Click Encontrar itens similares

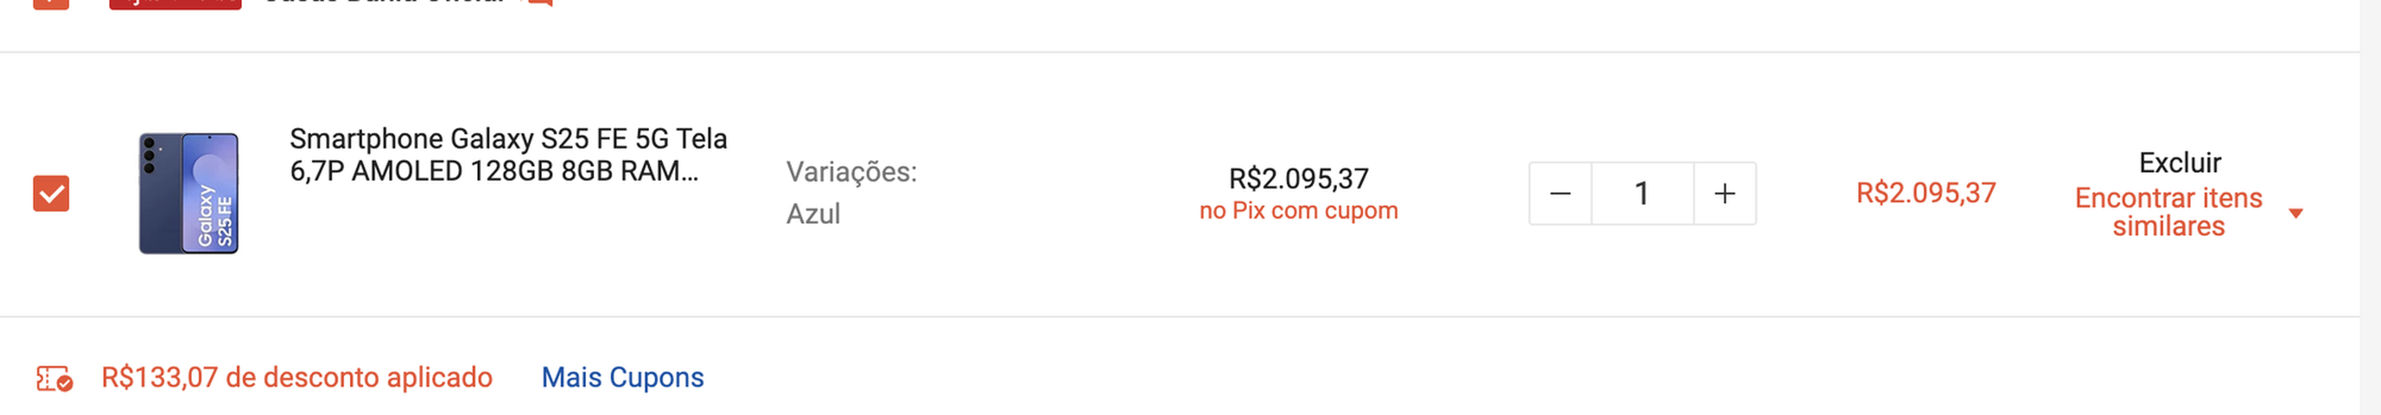point(2168,212)
